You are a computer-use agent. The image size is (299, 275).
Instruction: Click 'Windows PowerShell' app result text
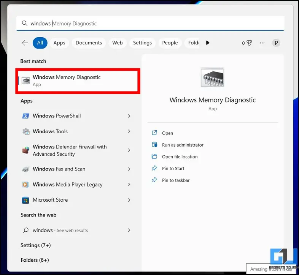click(57, 116)
